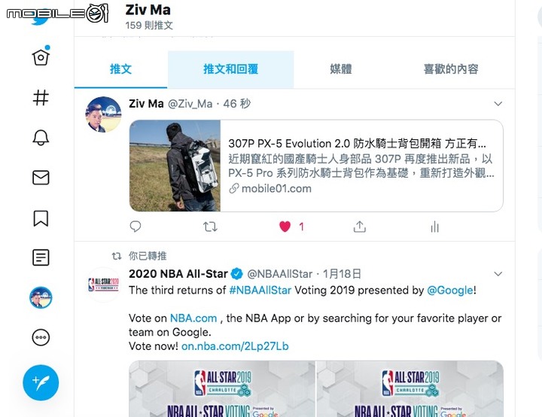Reply to the 307P backpack tweet
Viewport: 542px width, 417px height.
tap(135, 227)
